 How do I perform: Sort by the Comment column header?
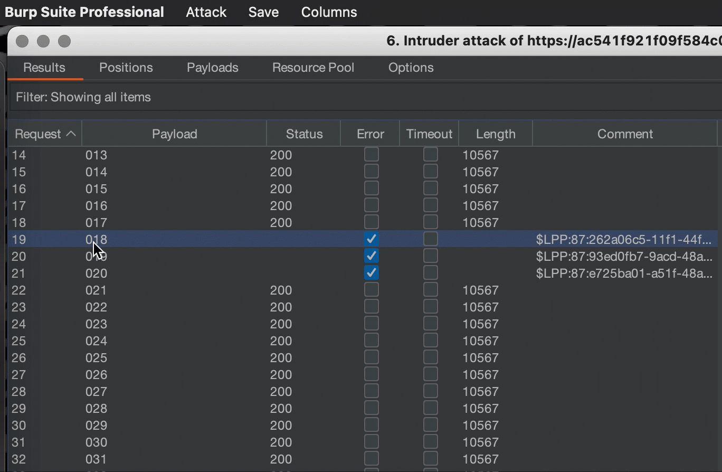625,134
